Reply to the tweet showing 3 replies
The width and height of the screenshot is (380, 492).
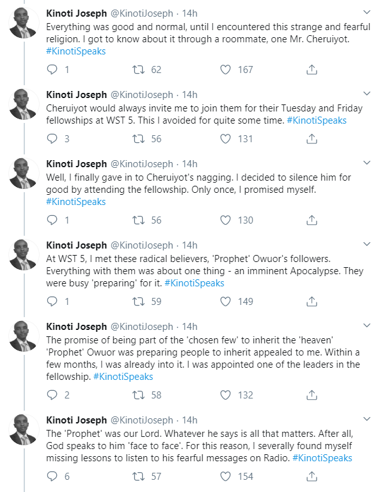[52, 138]
